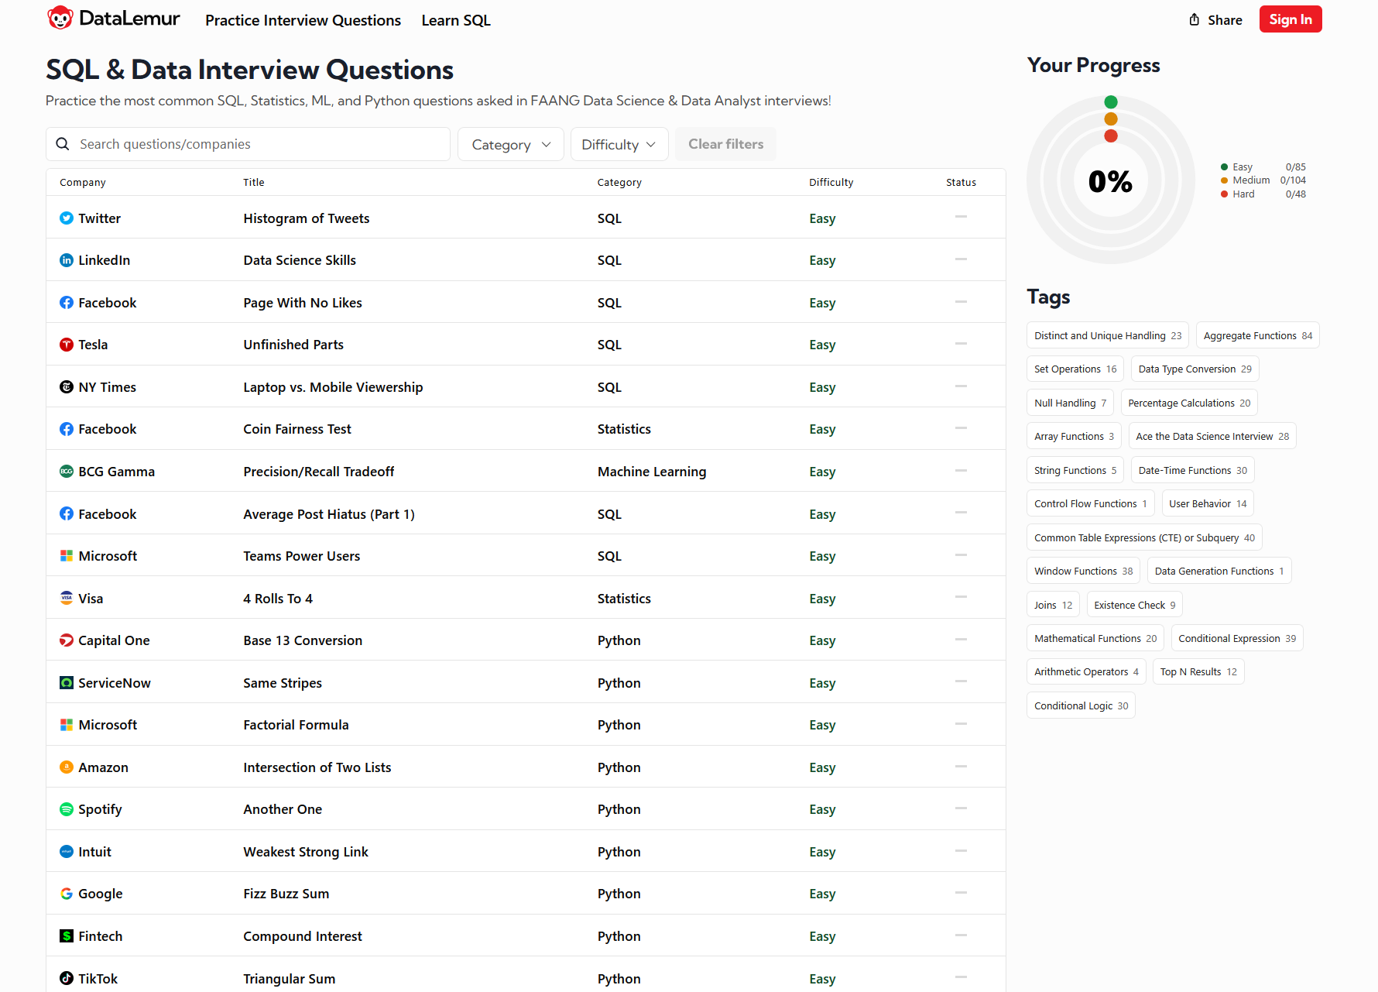This screenshot has width=1378, height=992.
Task: Select the User Behavior tag
Action: [1208, 503]
